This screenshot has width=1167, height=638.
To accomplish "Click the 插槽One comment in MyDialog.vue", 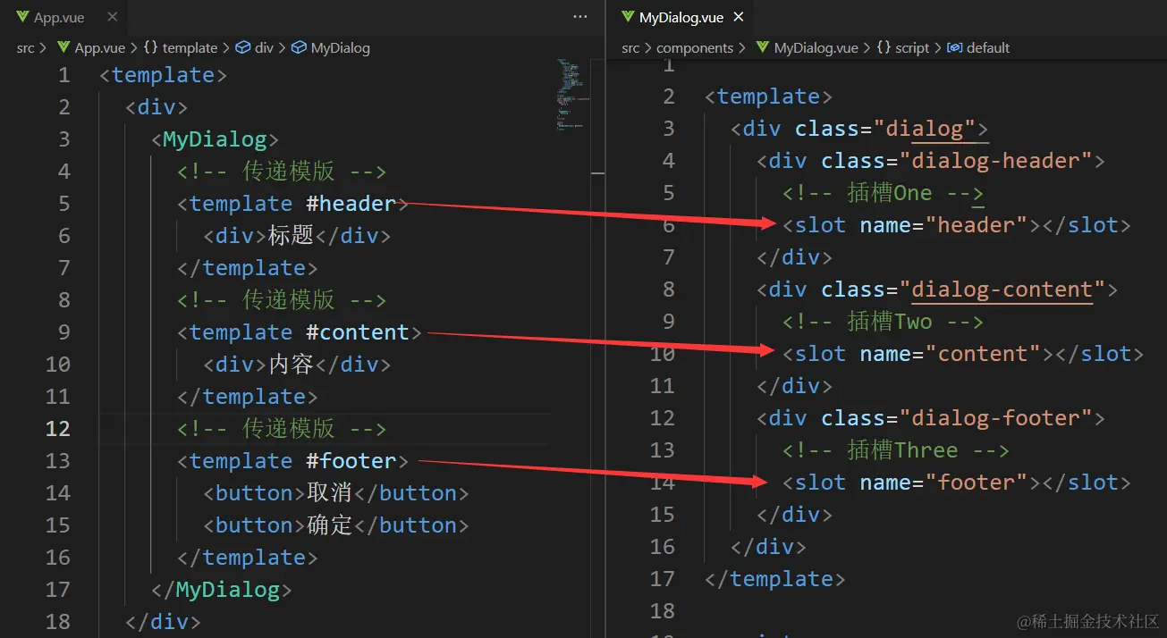I will point(884,193).
